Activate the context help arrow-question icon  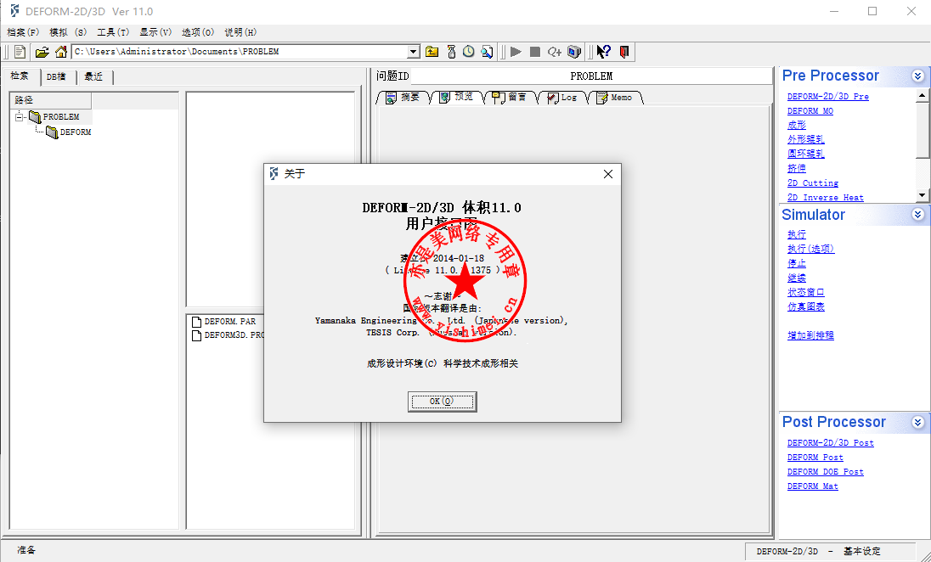pos(603,52)
